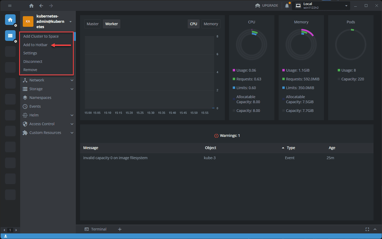This screenshot has width=382, height=239.
Task: Switch the chart to Memory
Action: tap(211, 24)
